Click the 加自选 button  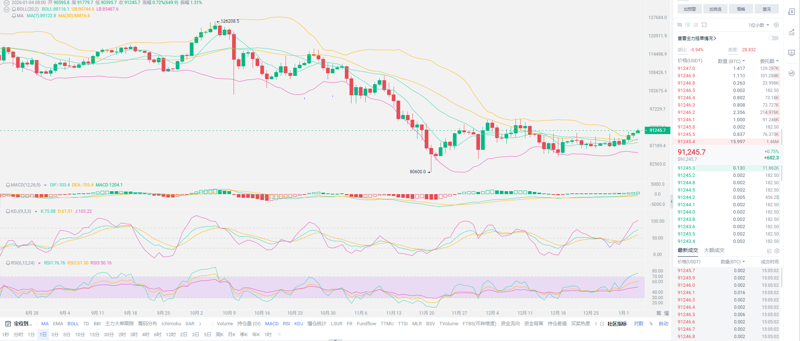pyautogui.click(x=715, y=9)
